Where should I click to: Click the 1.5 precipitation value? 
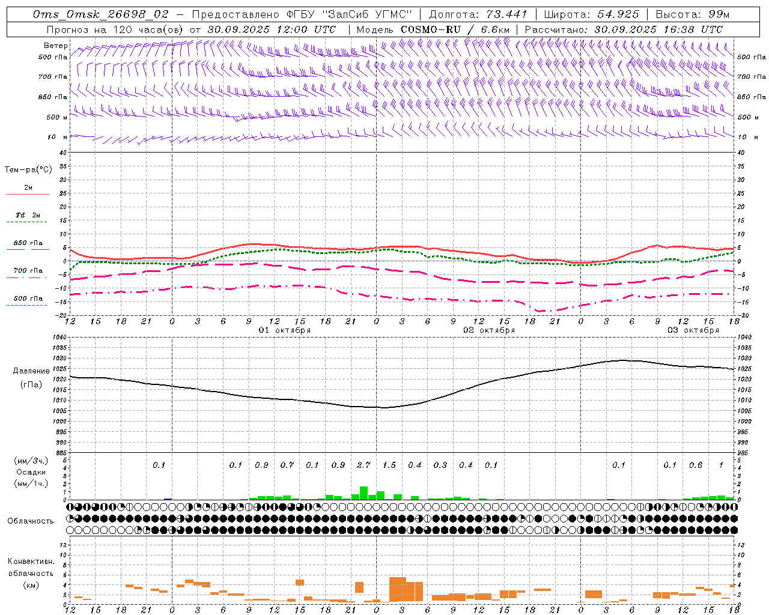[x=389, y=465]
